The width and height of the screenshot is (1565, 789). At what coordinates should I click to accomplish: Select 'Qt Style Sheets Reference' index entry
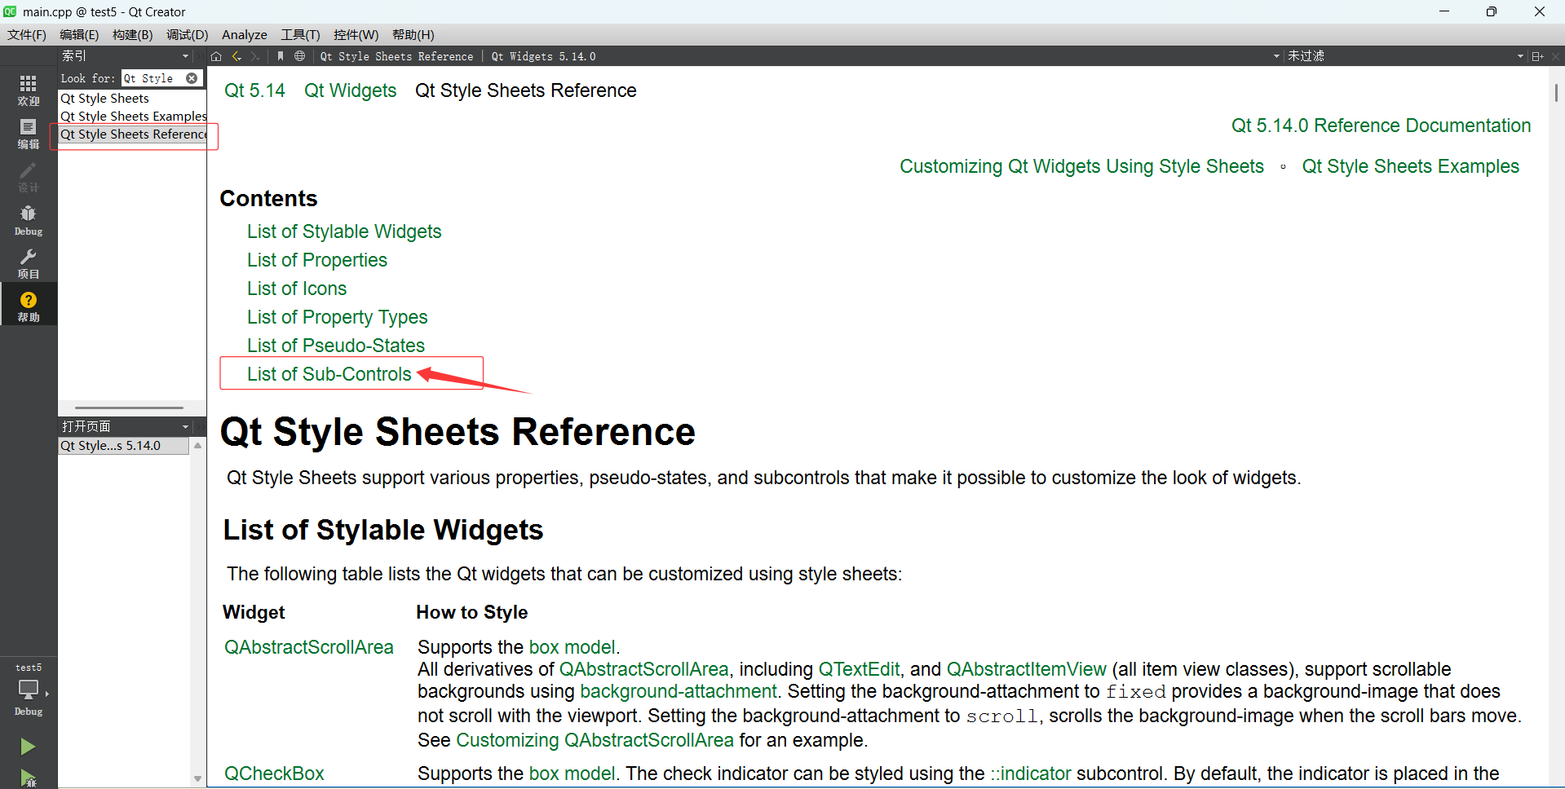(133, 134)
